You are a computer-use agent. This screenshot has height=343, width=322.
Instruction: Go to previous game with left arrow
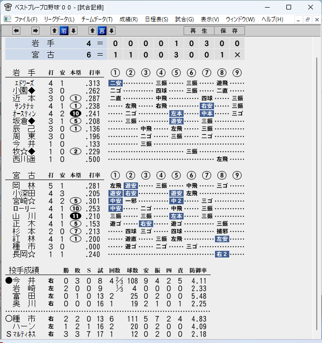(x=17, y=31)
